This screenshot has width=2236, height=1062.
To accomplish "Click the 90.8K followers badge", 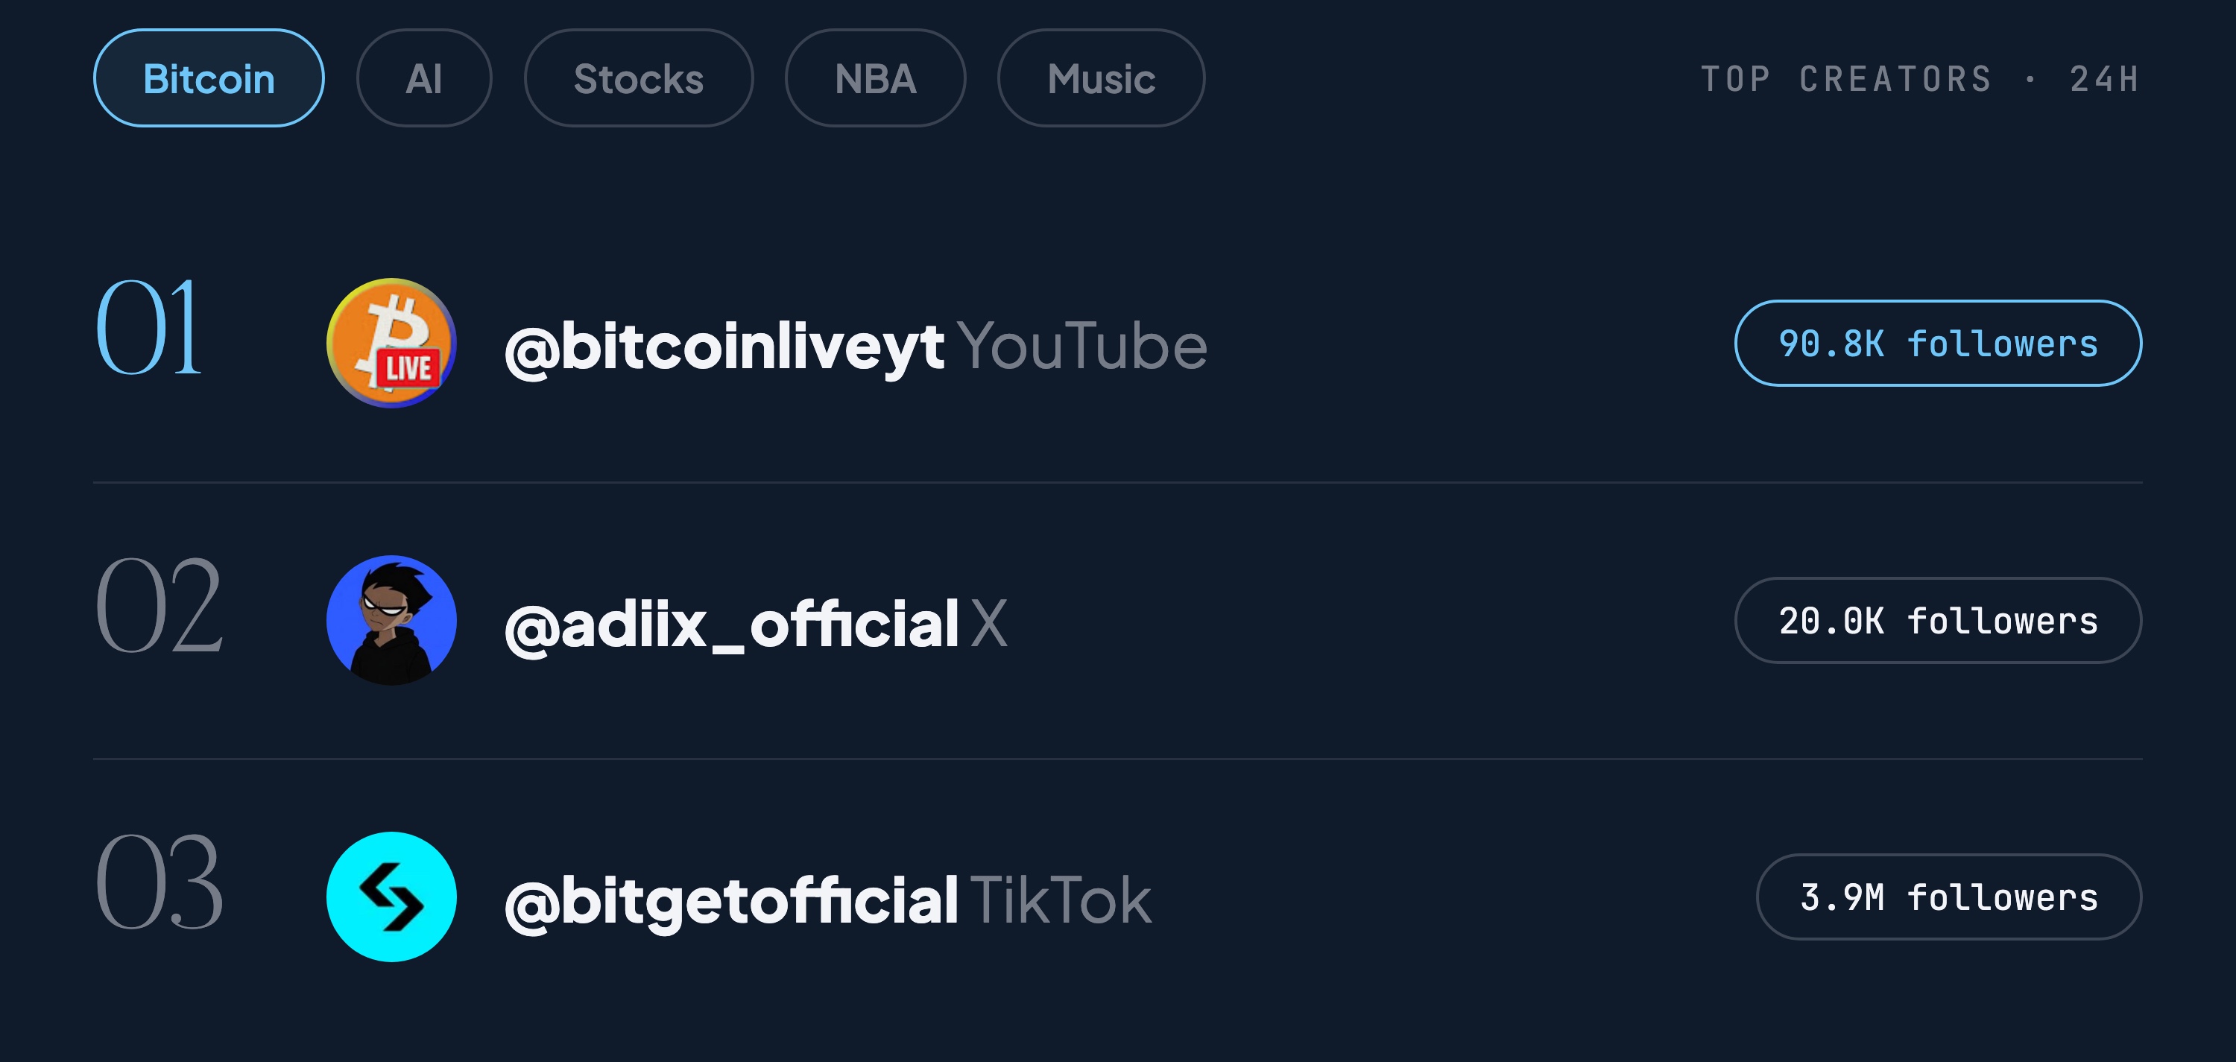I will pos(1937,344).
